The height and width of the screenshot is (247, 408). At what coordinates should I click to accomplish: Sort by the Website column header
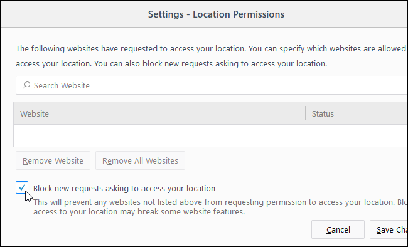[x=159, y=113]
